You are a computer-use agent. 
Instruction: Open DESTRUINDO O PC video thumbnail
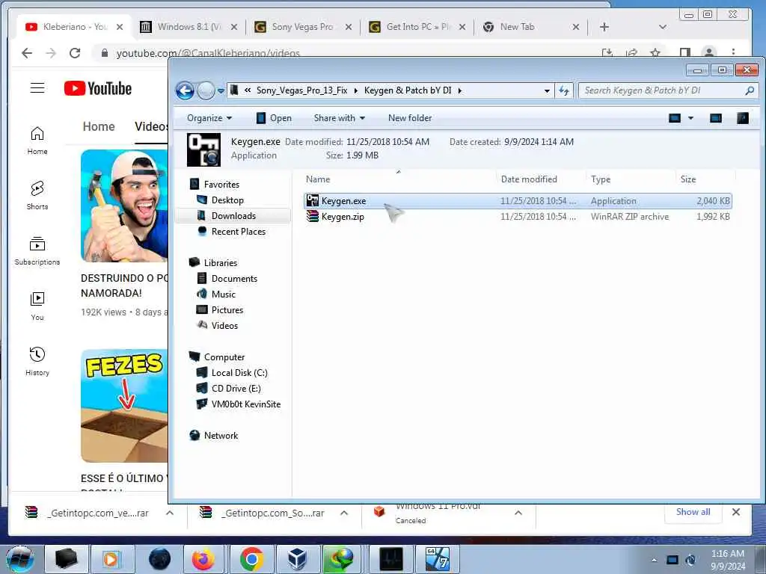pos(124,206)
